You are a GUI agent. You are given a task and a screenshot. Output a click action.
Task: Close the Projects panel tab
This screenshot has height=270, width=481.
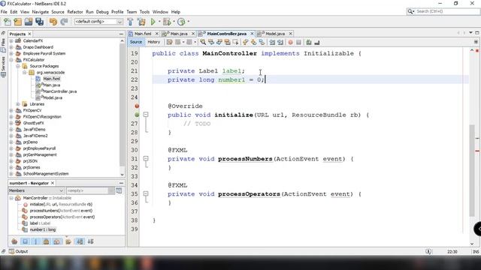pyautogui.click(x=29, y=34)
